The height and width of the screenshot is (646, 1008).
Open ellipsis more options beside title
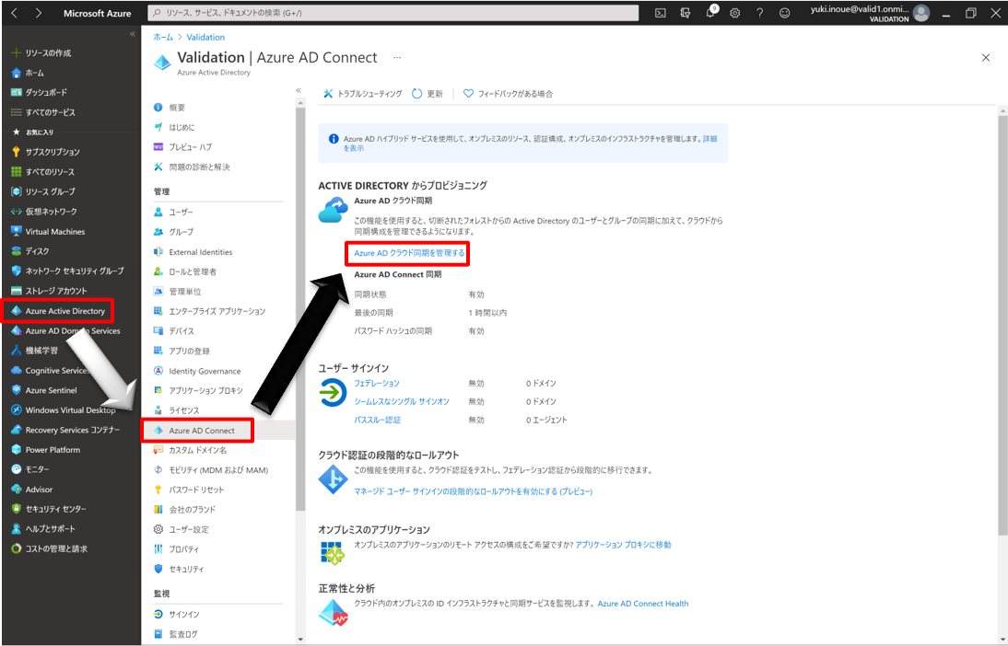pyautogui.click(x=397, y=58)
